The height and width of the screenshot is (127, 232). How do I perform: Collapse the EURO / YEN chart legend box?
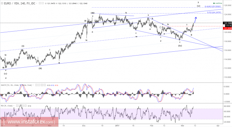point(2,3)
